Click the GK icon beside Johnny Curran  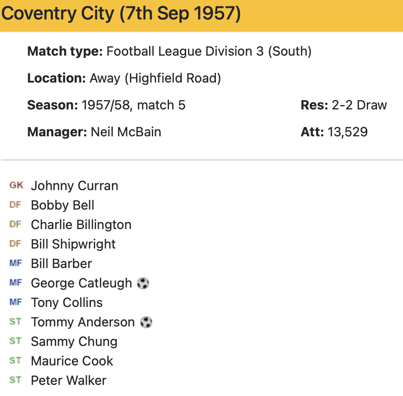[x=16, y=185]
